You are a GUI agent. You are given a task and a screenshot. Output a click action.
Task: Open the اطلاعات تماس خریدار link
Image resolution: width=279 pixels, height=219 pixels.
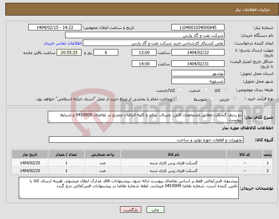coord(63,43)
